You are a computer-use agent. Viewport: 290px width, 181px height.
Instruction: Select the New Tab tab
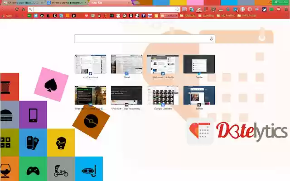110,3
